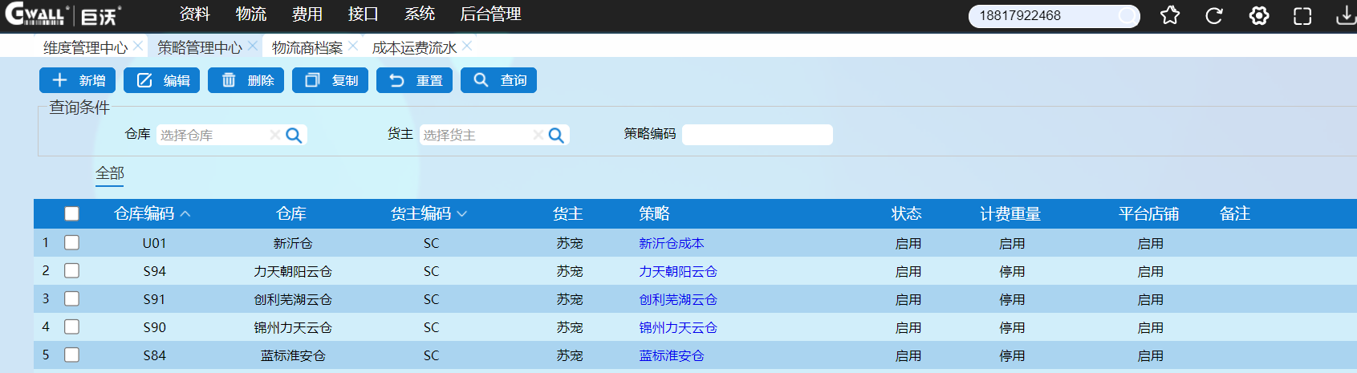Close the 维度管理中心 tab
The height and width of the screenshot is (373, 1357).
pos(138,46)
